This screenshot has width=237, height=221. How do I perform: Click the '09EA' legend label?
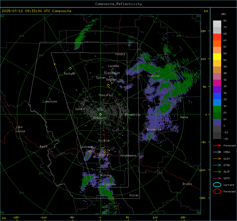tap(226, 152)
